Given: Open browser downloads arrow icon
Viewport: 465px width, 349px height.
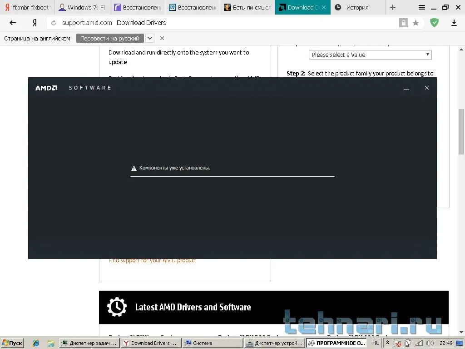Looking at the screenshot, I should [x=454, y=23].
